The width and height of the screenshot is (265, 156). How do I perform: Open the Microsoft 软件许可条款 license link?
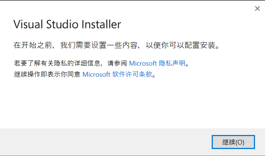pyautogui.click(x=117, y=74)
